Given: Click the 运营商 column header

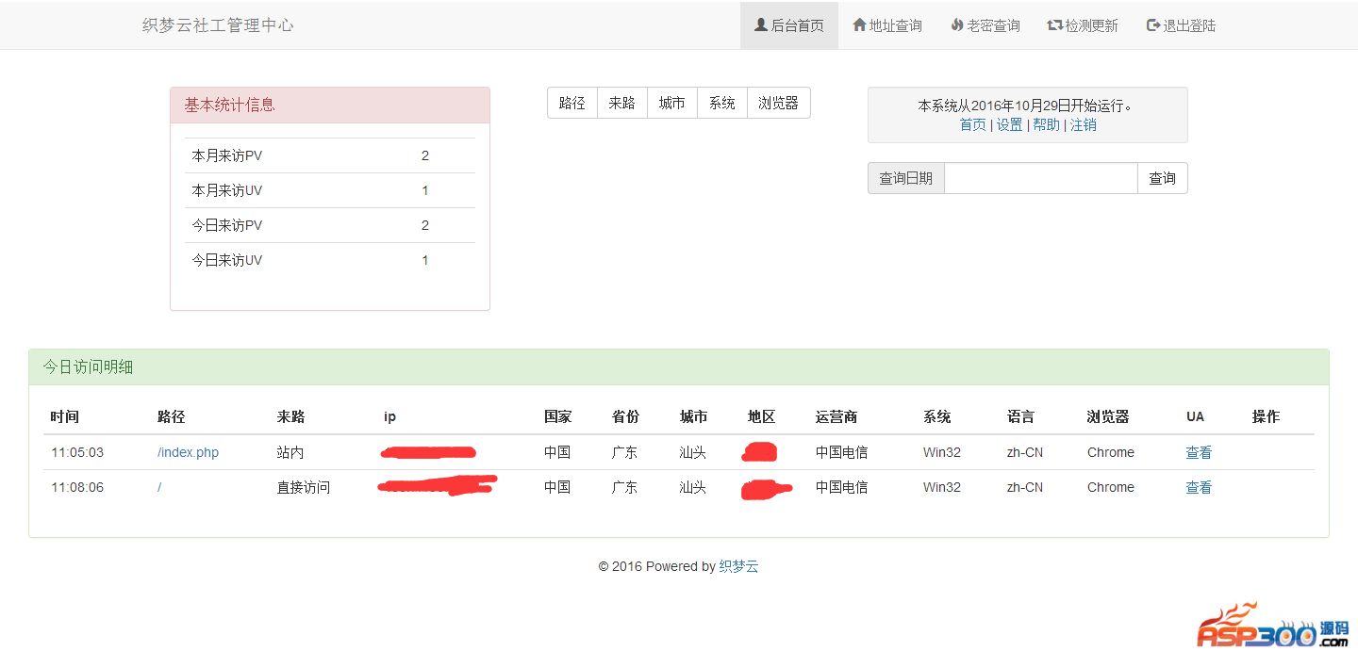Looking at the screenshot, I should point(836,416).
